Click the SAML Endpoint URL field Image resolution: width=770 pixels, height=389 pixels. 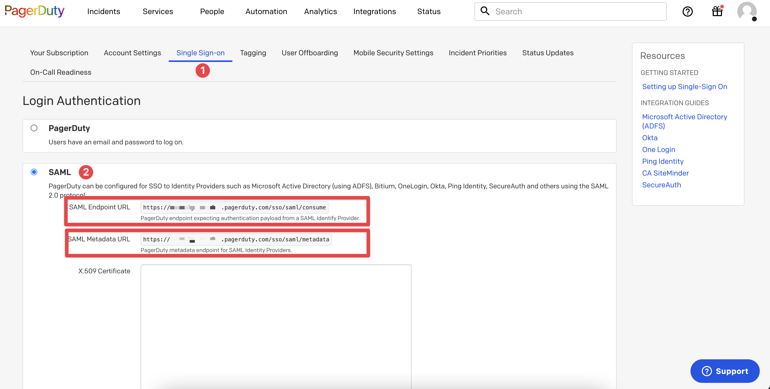coord(234,207)
